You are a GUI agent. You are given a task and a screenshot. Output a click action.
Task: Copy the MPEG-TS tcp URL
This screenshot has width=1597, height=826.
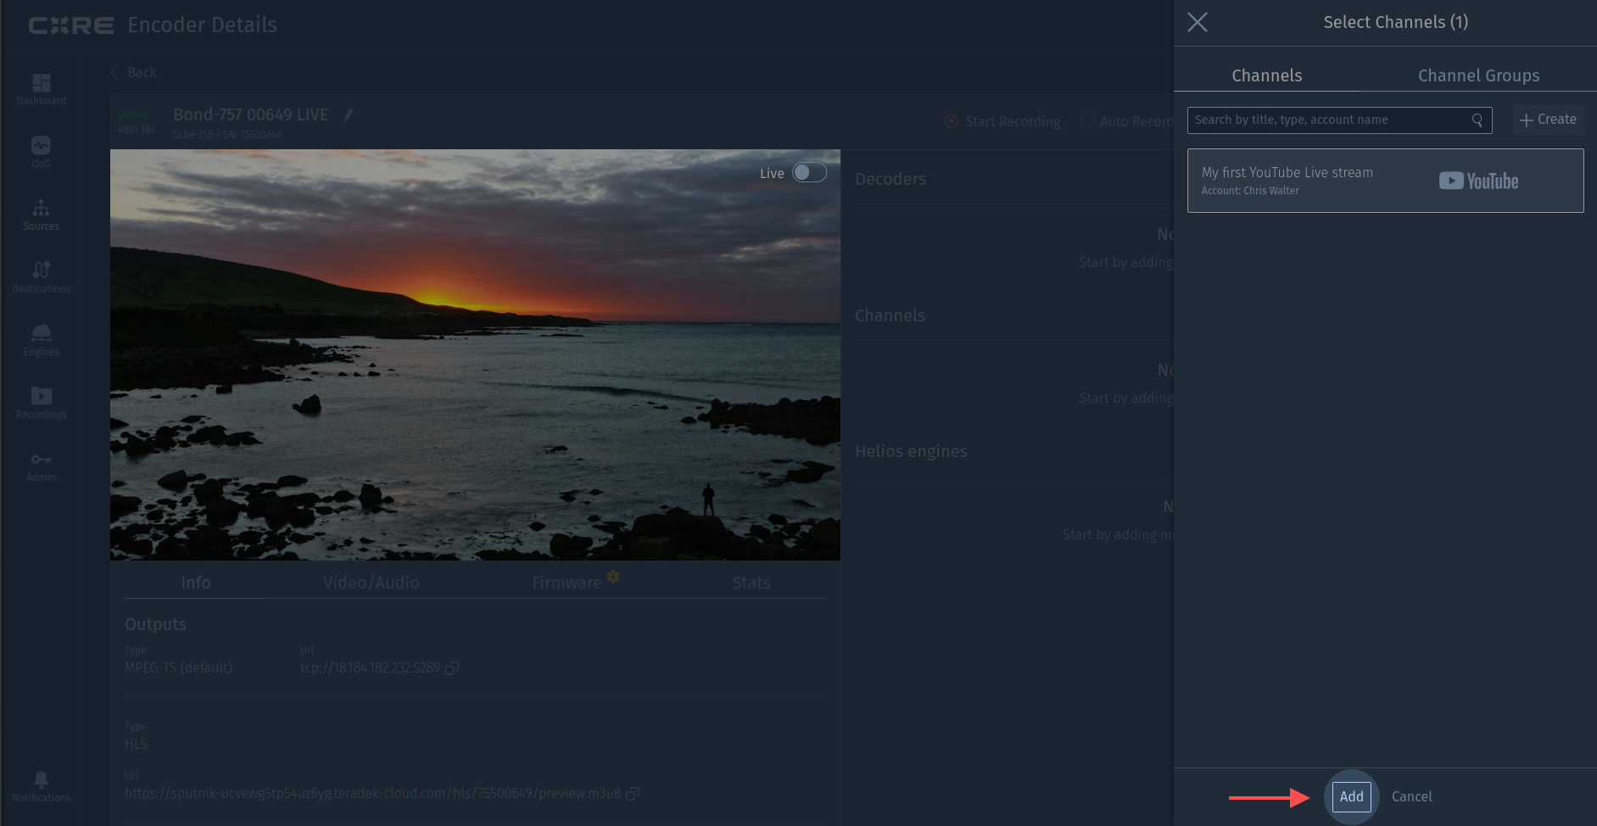tap(452, 668)
